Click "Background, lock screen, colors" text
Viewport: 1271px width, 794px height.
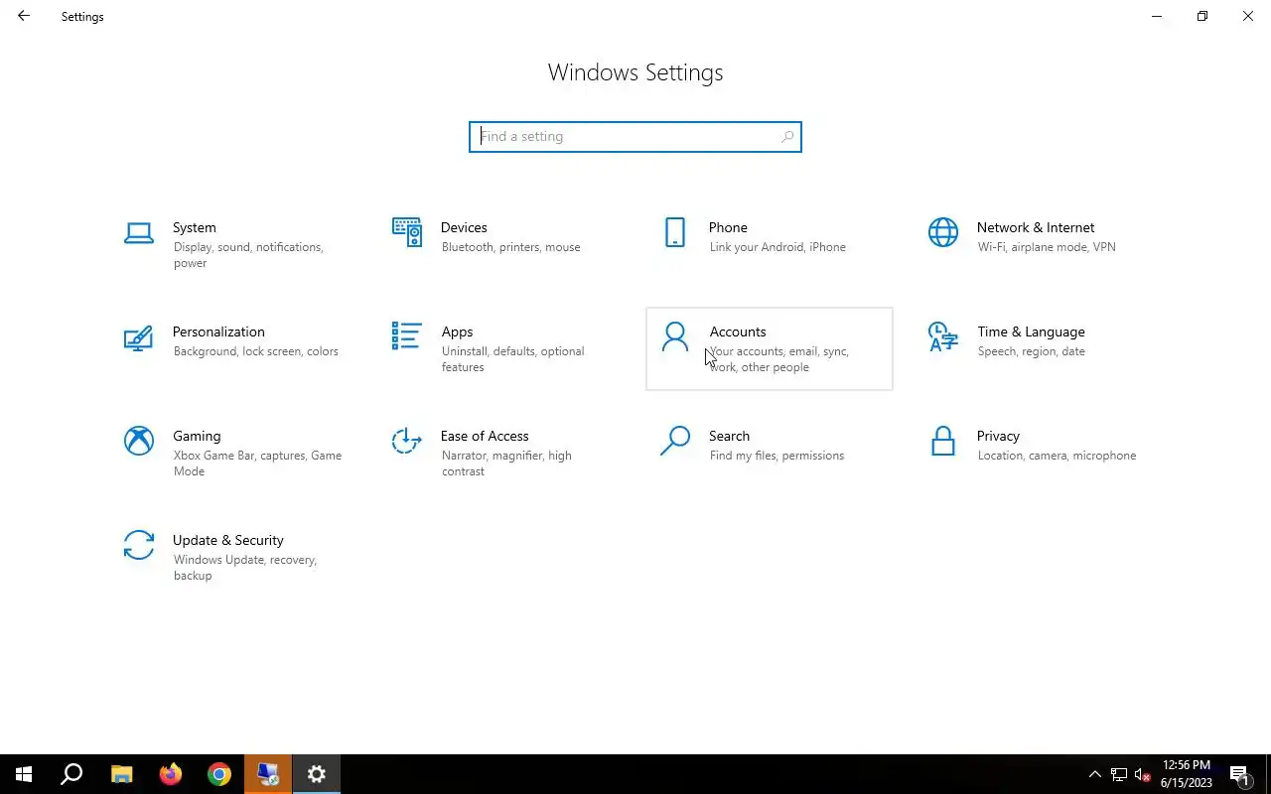point(256,351)
